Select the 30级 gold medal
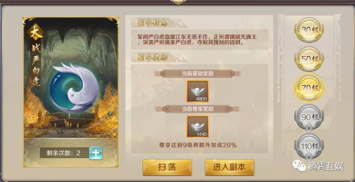 pos(309,30)
